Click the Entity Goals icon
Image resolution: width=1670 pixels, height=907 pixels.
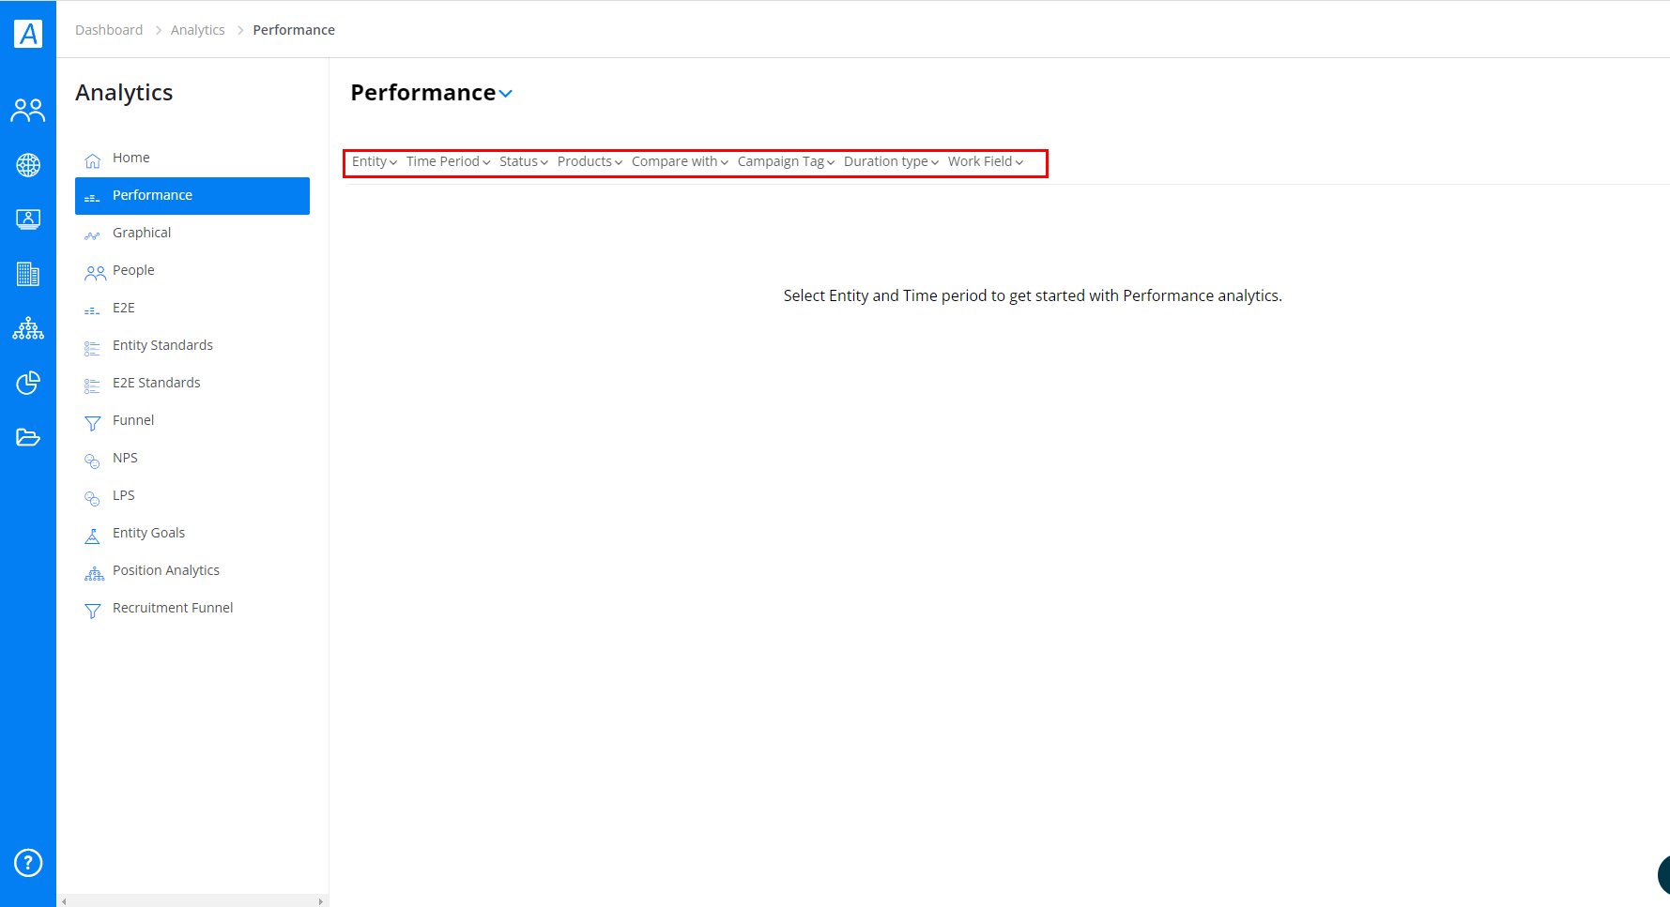pos(92,536)
